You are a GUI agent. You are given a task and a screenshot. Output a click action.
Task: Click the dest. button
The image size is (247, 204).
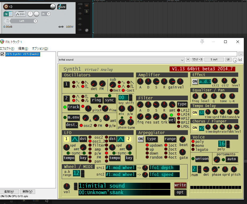(x=72, y=125)
